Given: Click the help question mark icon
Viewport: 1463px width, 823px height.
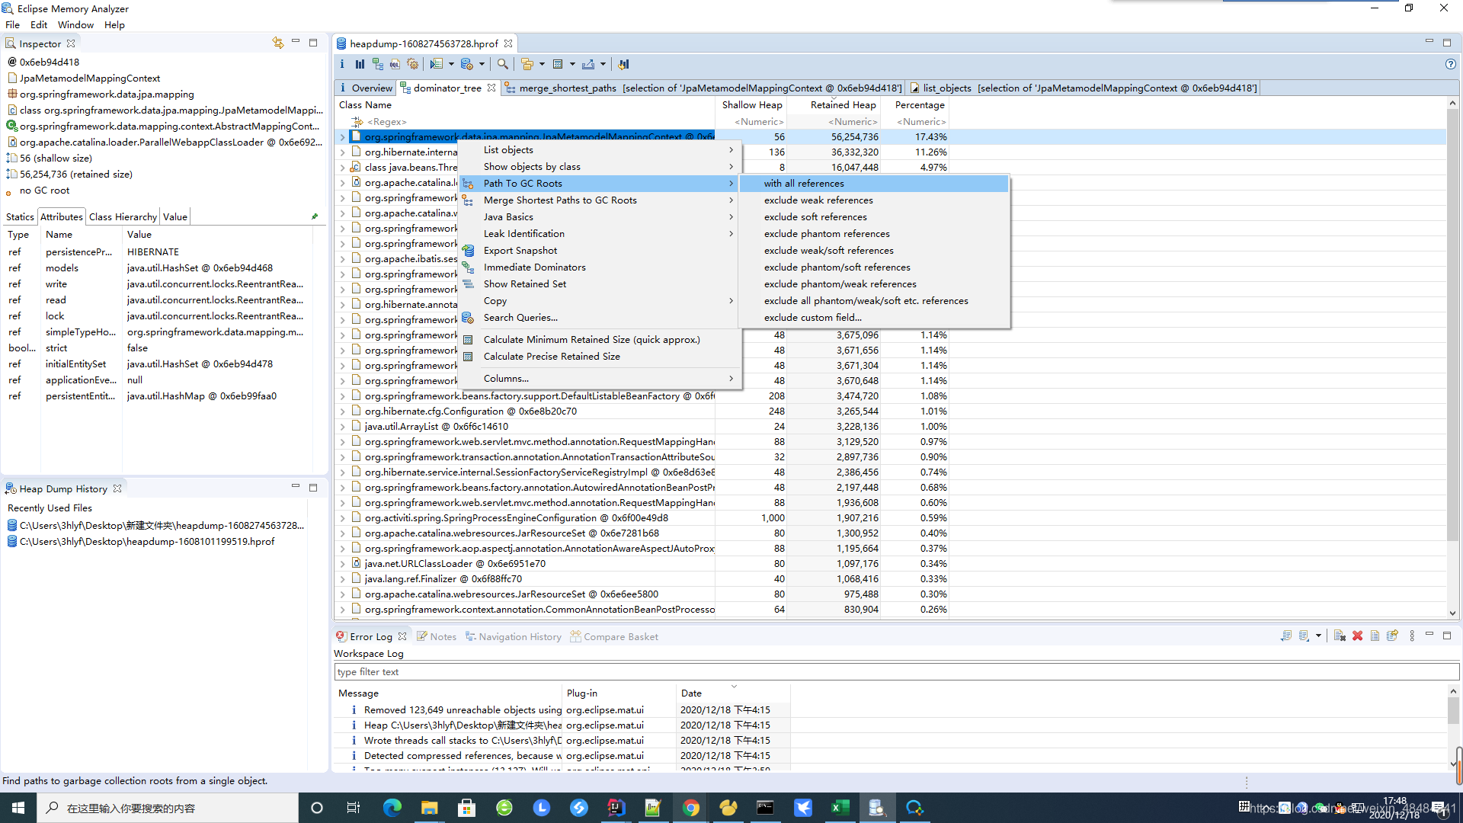Looking at the screenshot, I should pyautogui.click(x=1450, y=65).
